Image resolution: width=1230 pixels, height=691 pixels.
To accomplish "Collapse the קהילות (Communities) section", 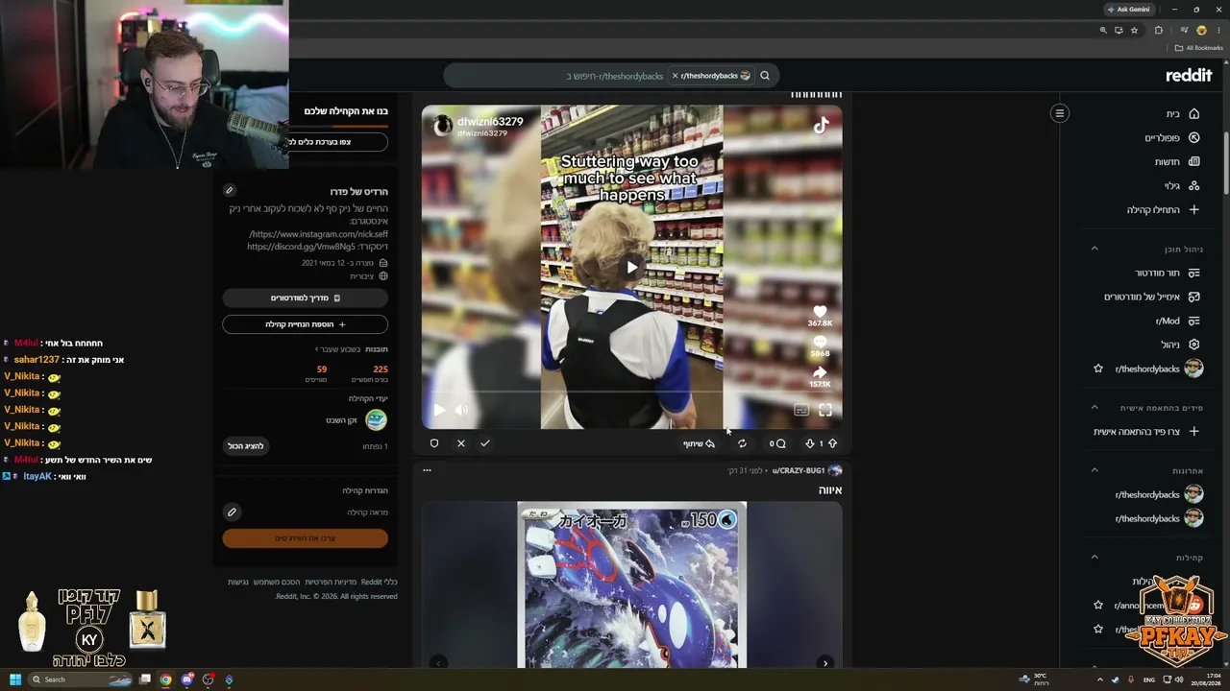I will coord(1094,557).
